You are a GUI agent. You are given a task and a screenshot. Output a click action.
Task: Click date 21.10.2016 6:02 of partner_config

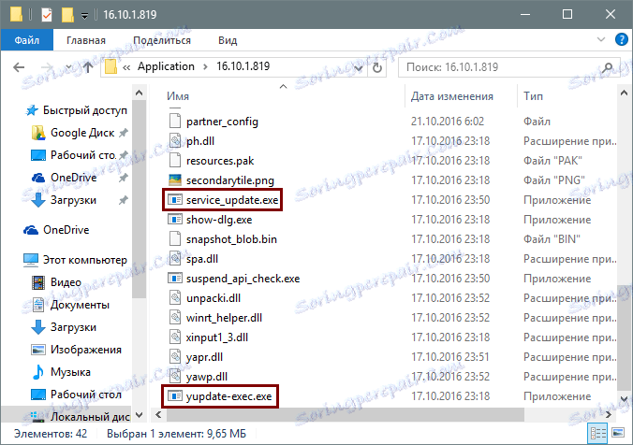point(448,122)
